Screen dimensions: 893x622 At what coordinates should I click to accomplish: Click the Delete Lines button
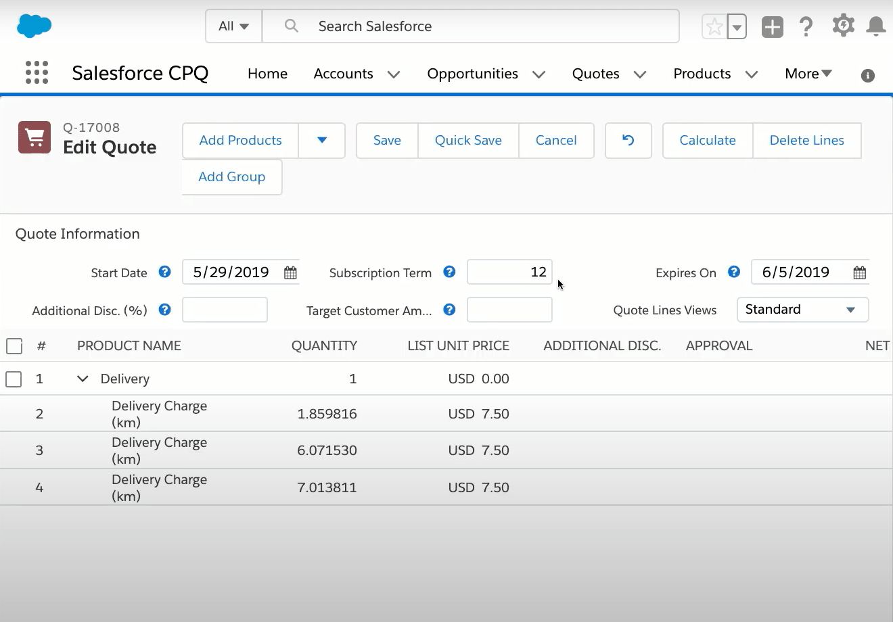tap(807, 141)
